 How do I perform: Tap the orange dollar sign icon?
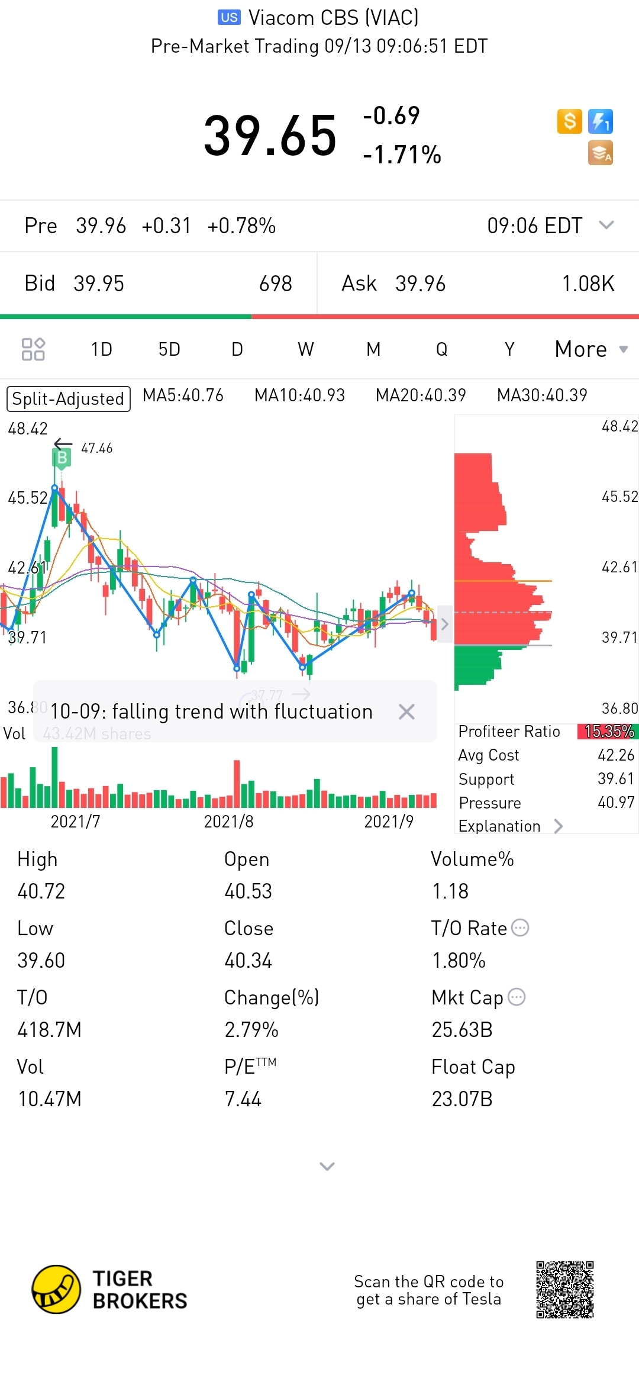[x=570, y=121]
